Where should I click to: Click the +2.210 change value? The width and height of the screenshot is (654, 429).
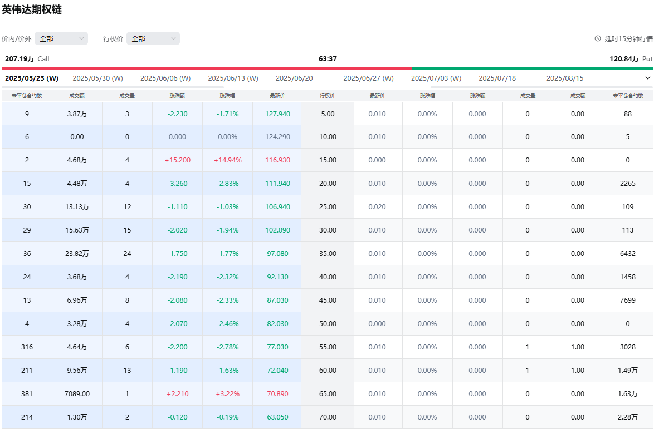(x=177, y=393)
